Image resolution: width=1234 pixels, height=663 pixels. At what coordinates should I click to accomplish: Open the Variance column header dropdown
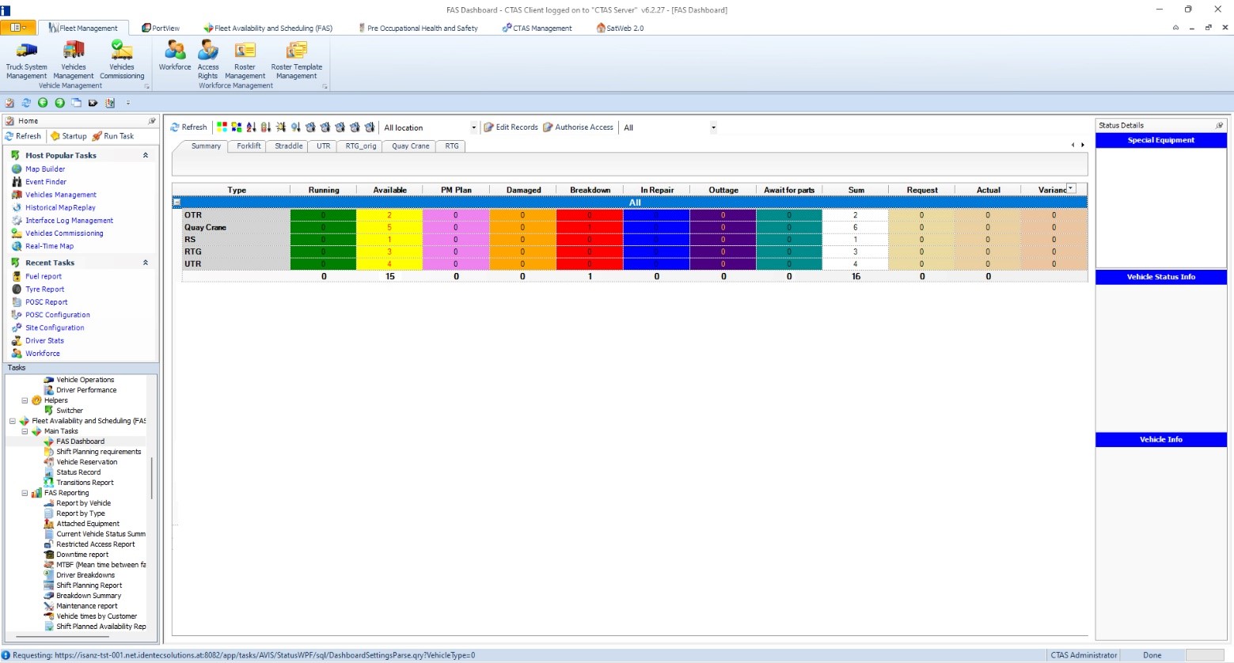(1072, 188)
